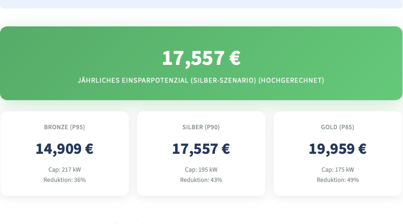Screen dimensions: 403x224
Task: Click the light blue bar at top
Action: click(x=201, y=4)
